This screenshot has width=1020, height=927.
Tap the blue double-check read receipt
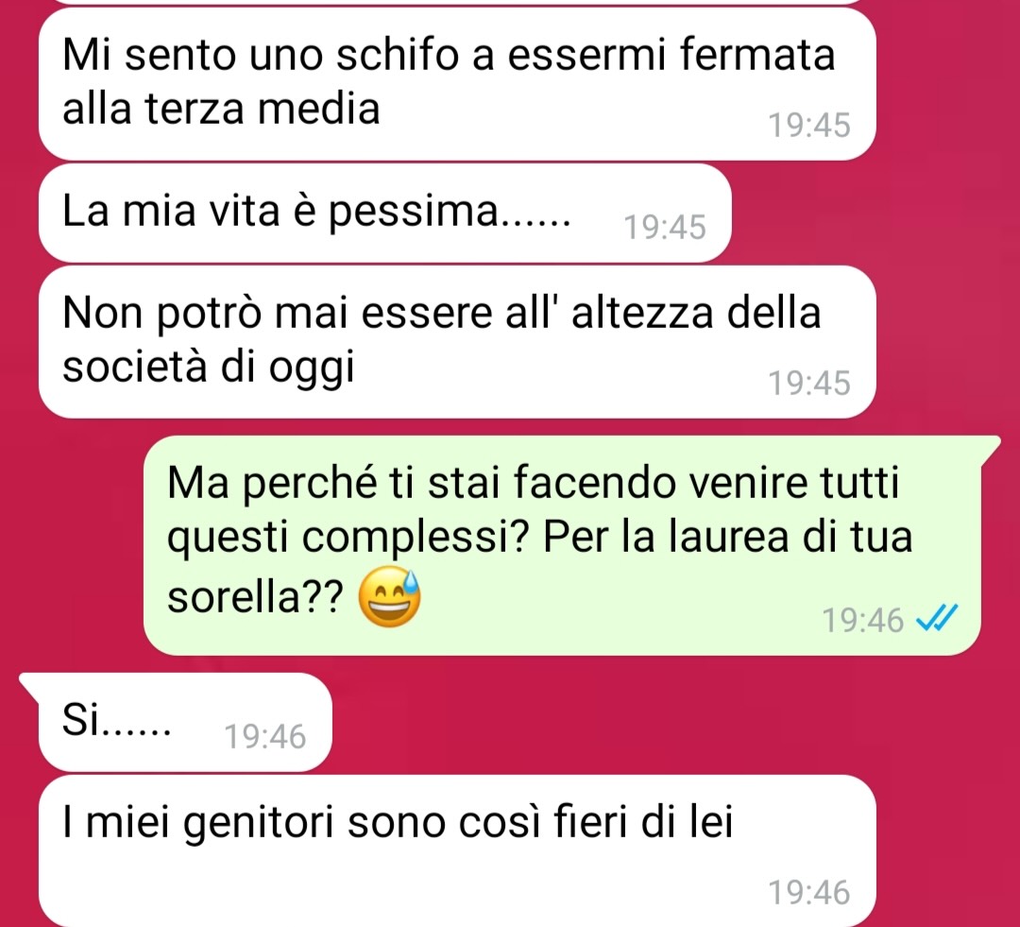(x=937, y=618)
